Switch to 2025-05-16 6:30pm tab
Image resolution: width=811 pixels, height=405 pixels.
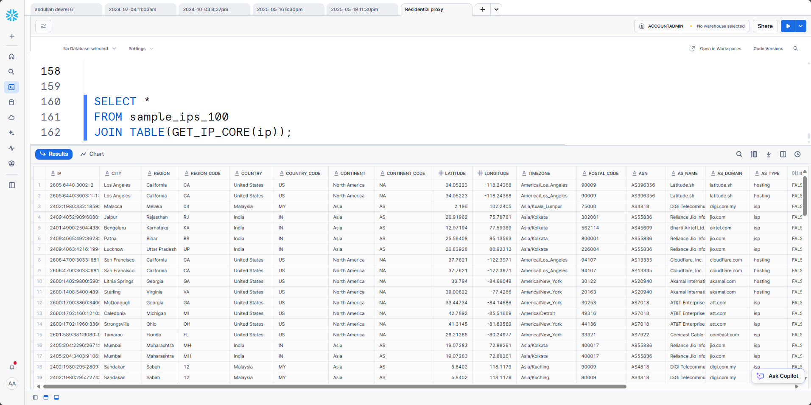click(x=288, y=9)
